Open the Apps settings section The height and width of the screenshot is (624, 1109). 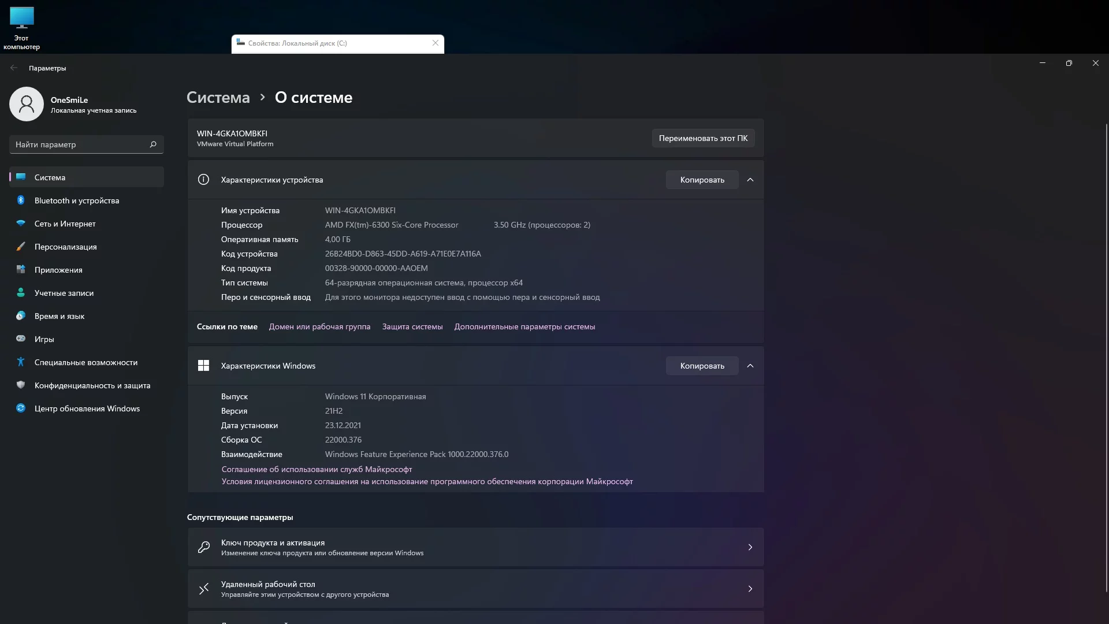[x=58, y=270]
